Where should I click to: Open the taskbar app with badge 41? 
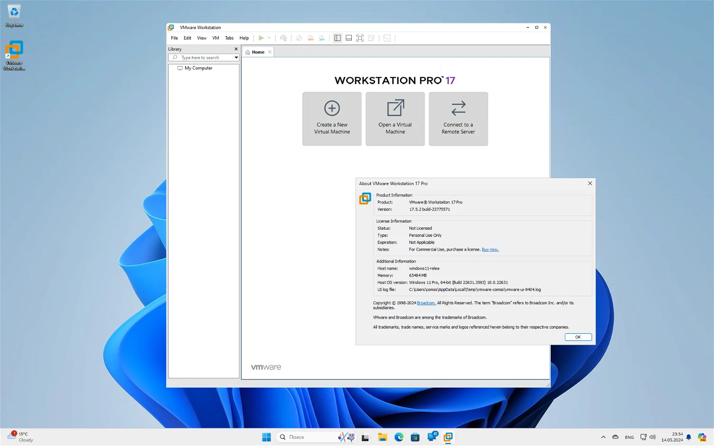point(432,436)
